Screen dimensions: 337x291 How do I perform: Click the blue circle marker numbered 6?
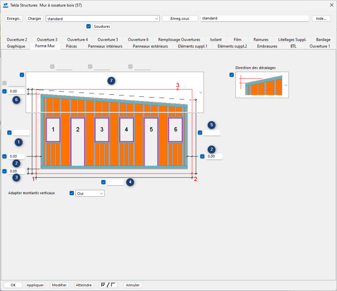pos(16,100)
